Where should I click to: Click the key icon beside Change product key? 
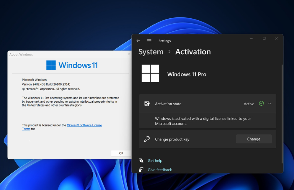tap(147, 139)
